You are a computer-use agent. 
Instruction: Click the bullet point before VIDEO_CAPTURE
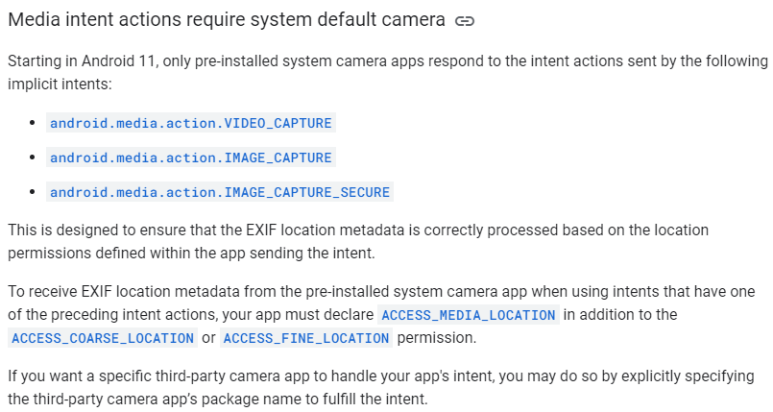[x=34, y=123]
